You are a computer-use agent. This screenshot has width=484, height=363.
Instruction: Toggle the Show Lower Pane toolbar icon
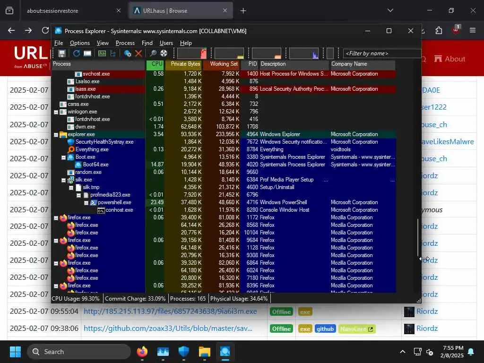pos(87,53)
